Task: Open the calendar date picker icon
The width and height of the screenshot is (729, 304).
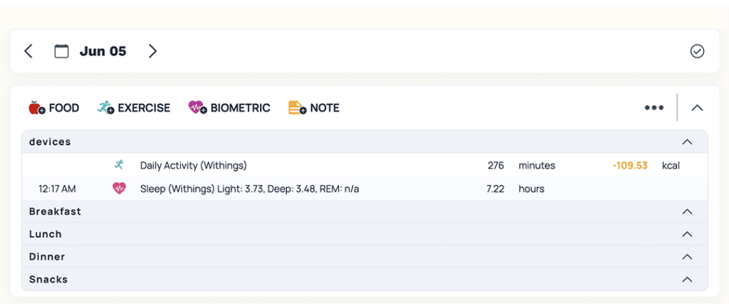Action: pos(62,51)
